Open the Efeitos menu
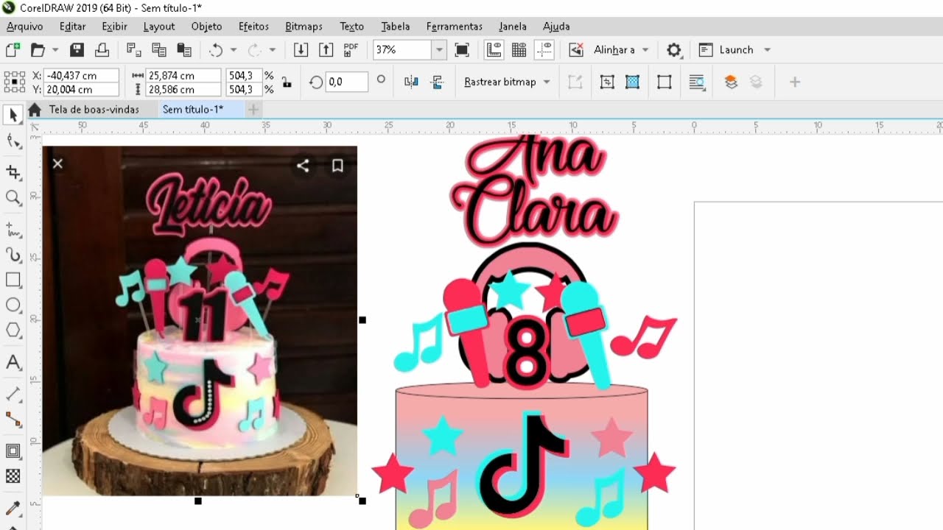 tap(253, 26)
